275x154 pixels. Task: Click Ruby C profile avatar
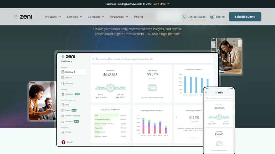click(x=64, y=142)
